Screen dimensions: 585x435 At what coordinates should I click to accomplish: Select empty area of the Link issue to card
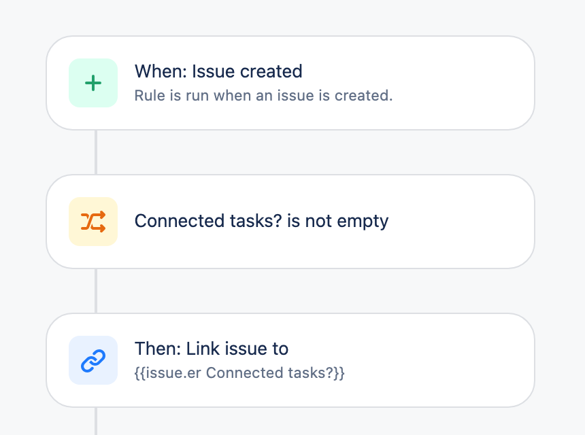coord(440,360)
